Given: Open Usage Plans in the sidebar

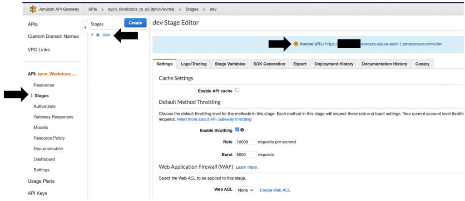Looking at the screenshot, I should pyautogui.click(x=41, y=181).
